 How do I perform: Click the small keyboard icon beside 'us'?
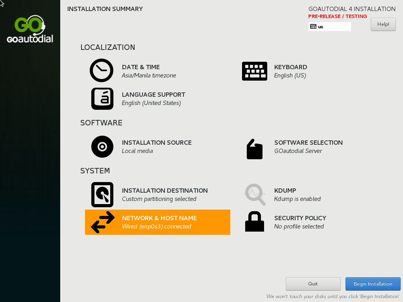tap(313, 26)
